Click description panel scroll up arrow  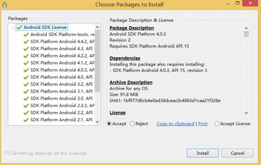coord(246,28)
